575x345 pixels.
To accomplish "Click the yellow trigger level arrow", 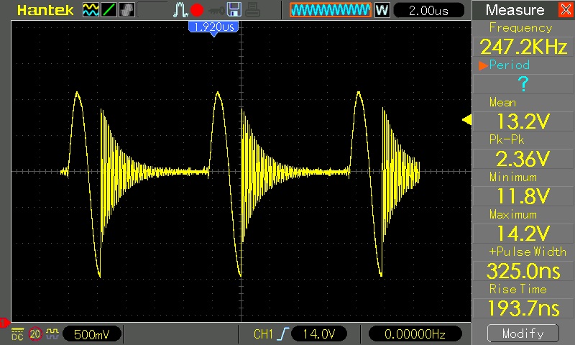I will point(466,119).
